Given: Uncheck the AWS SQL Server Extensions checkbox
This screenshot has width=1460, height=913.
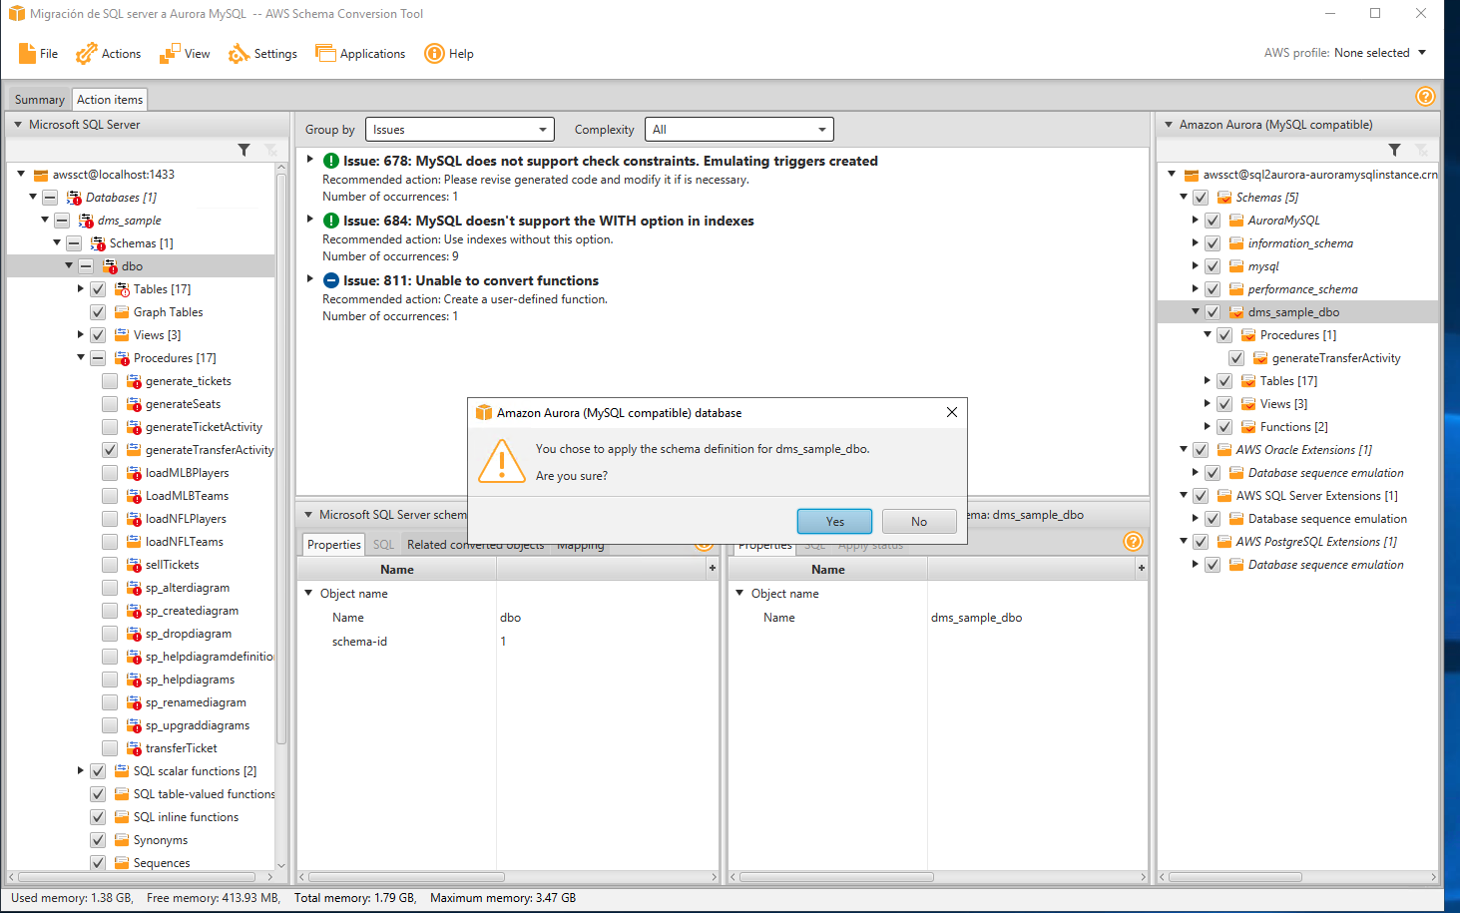Looking at the screenshot, I should tap(1201, 496).
